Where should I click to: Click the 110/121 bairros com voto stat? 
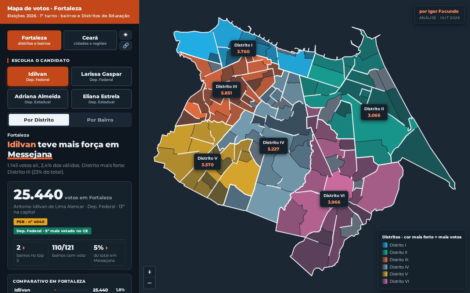(69, 253)
